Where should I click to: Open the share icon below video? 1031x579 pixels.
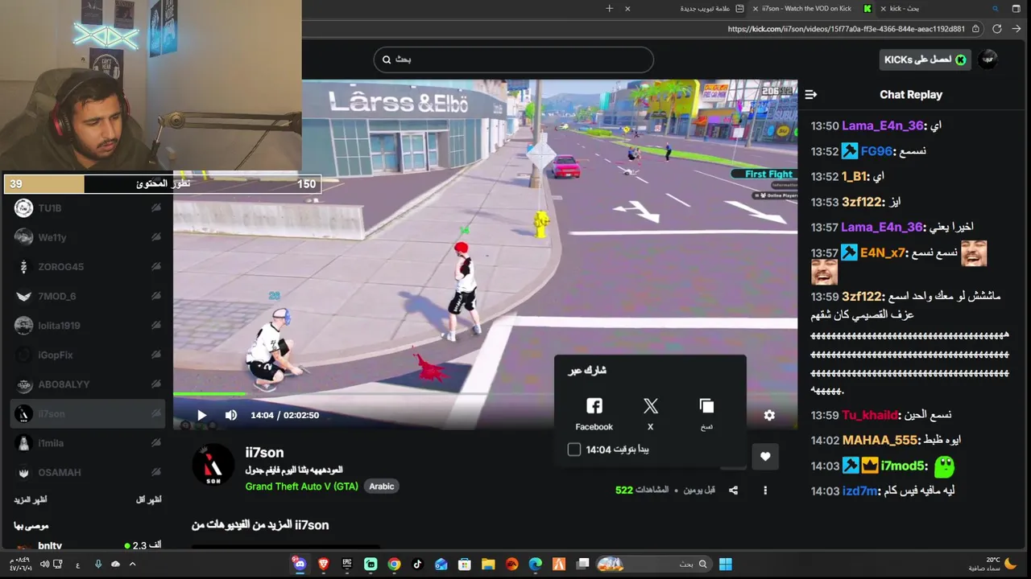(733, 490)
